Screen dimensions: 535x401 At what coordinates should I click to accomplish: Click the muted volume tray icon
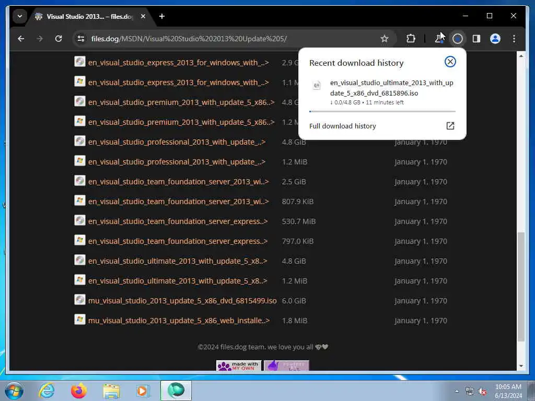tap(482, 392)
